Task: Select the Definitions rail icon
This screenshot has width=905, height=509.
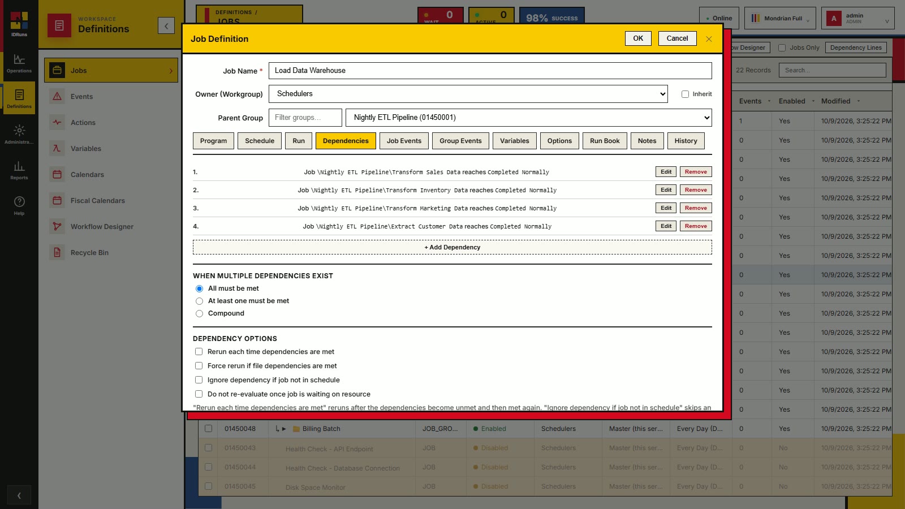Action: 19,98
